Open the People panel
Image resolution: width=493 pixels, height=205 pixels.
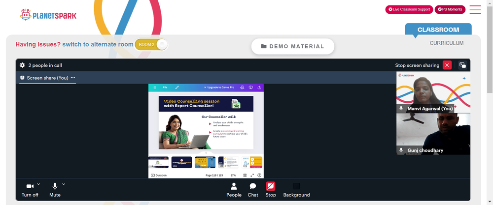(x=234, y=190)
